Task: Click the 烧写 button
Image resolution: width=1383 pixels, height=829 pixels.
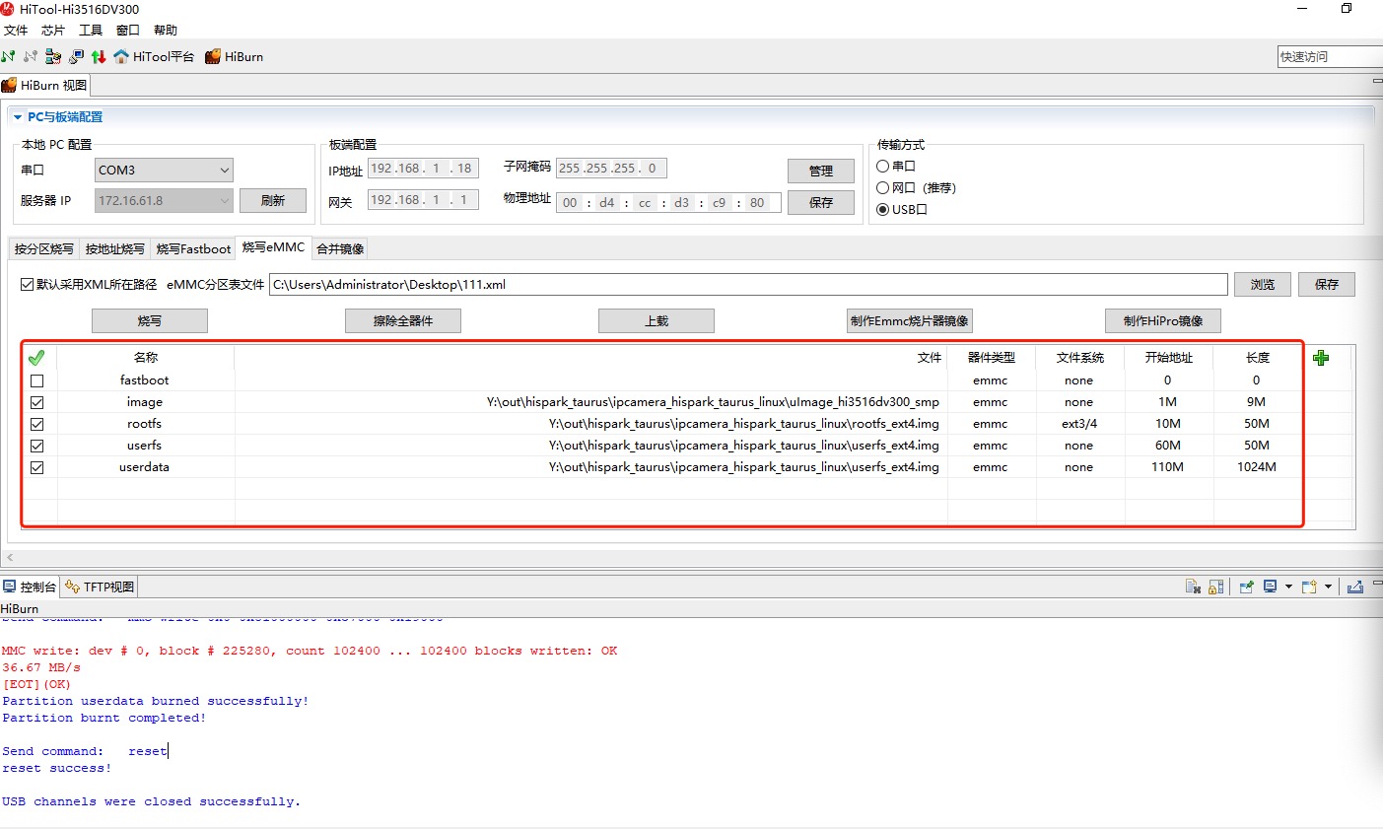Action: [x=150, y=320]
